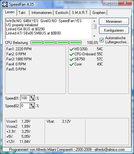The height and width of the screenshot is (154, 134).
Task: Click the 'Linked ISA BUS at $0290' log line
Action: coord(25,29)
